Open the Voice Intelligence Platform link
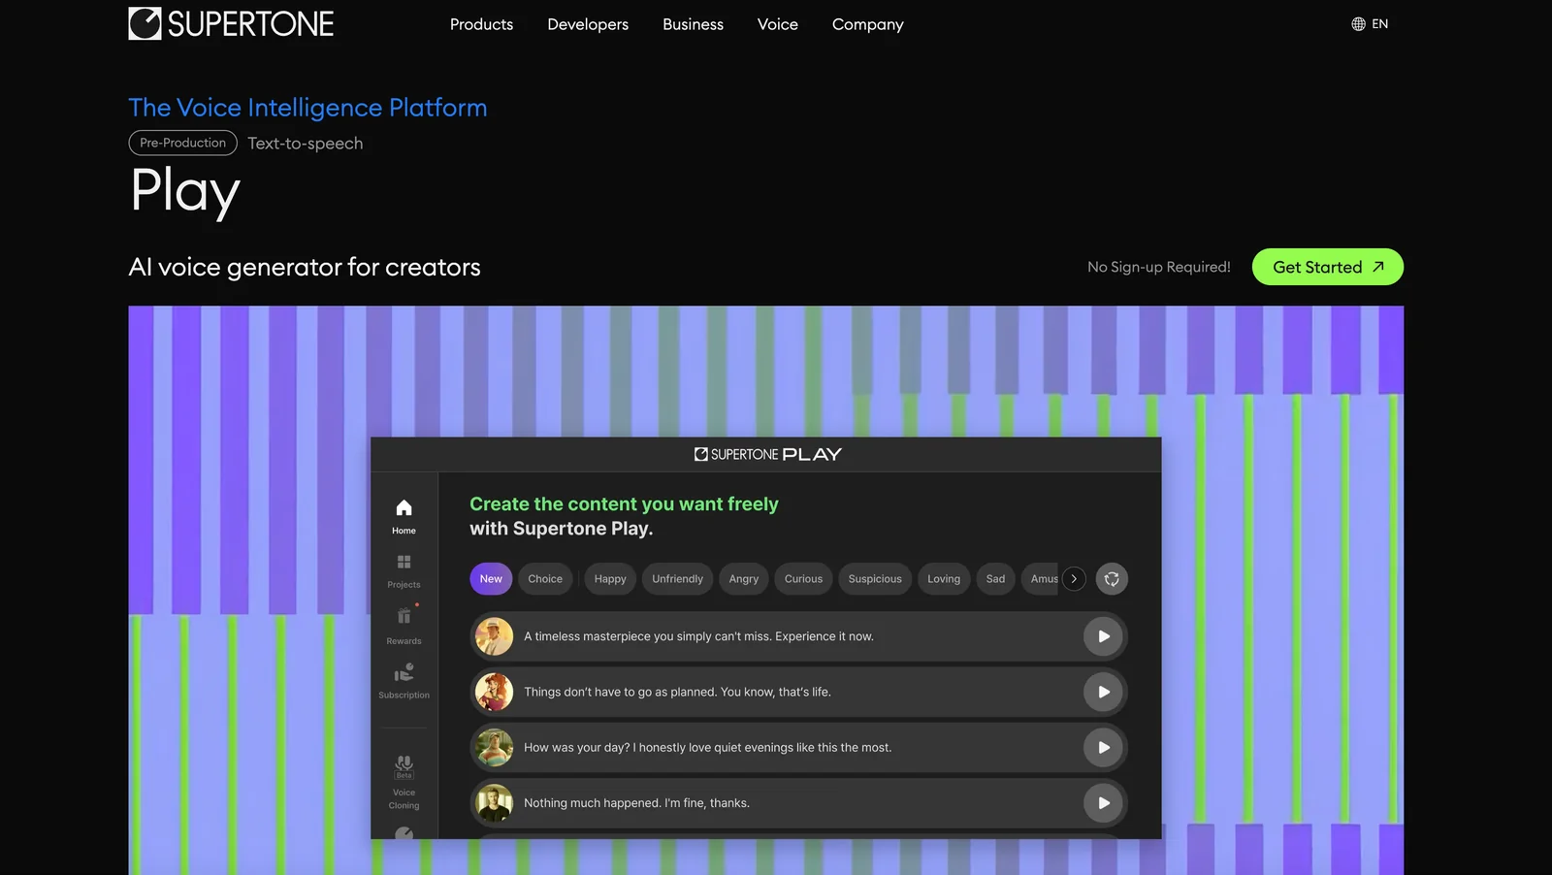1552x875 pixels. [307, 108]
